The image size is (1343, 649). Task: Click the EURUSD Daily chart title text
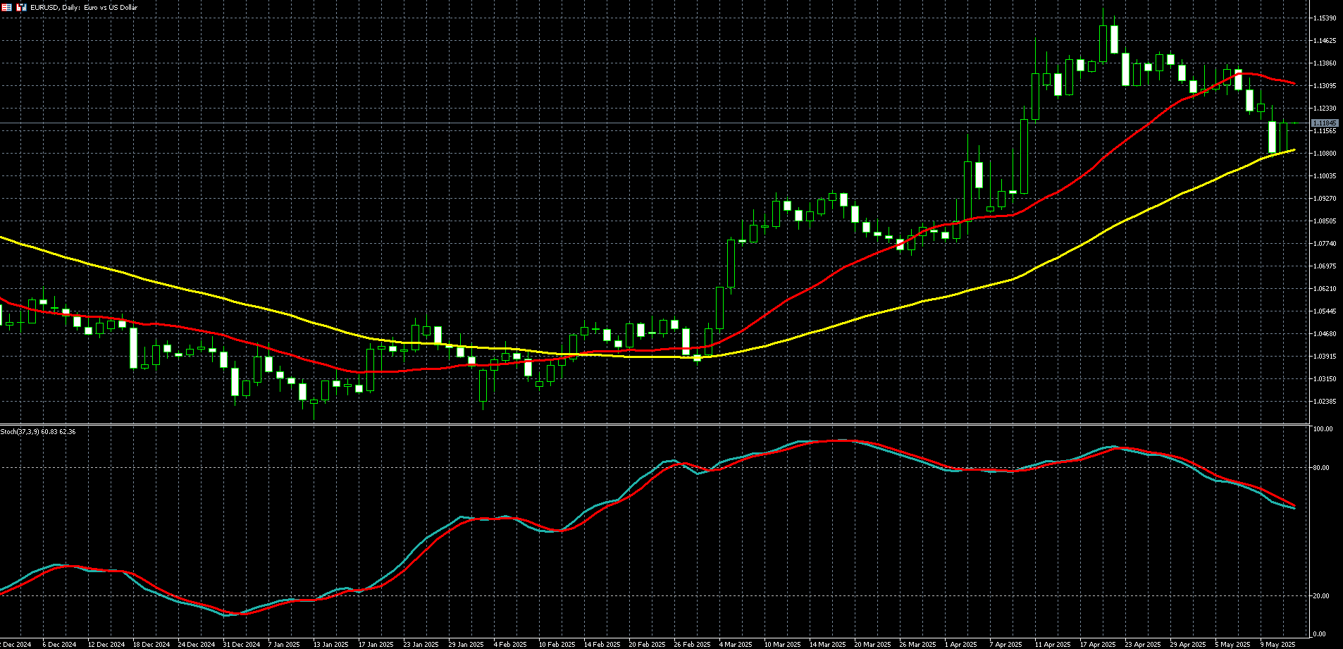83,7
